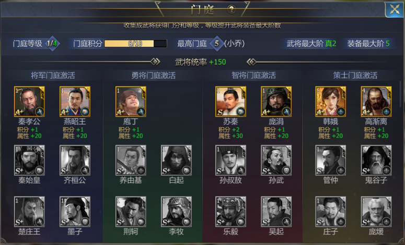This screenshot has width=405, height=245.
Task: Select the 秦孝公 hero portrait
Action: click(x=29, y=102)
